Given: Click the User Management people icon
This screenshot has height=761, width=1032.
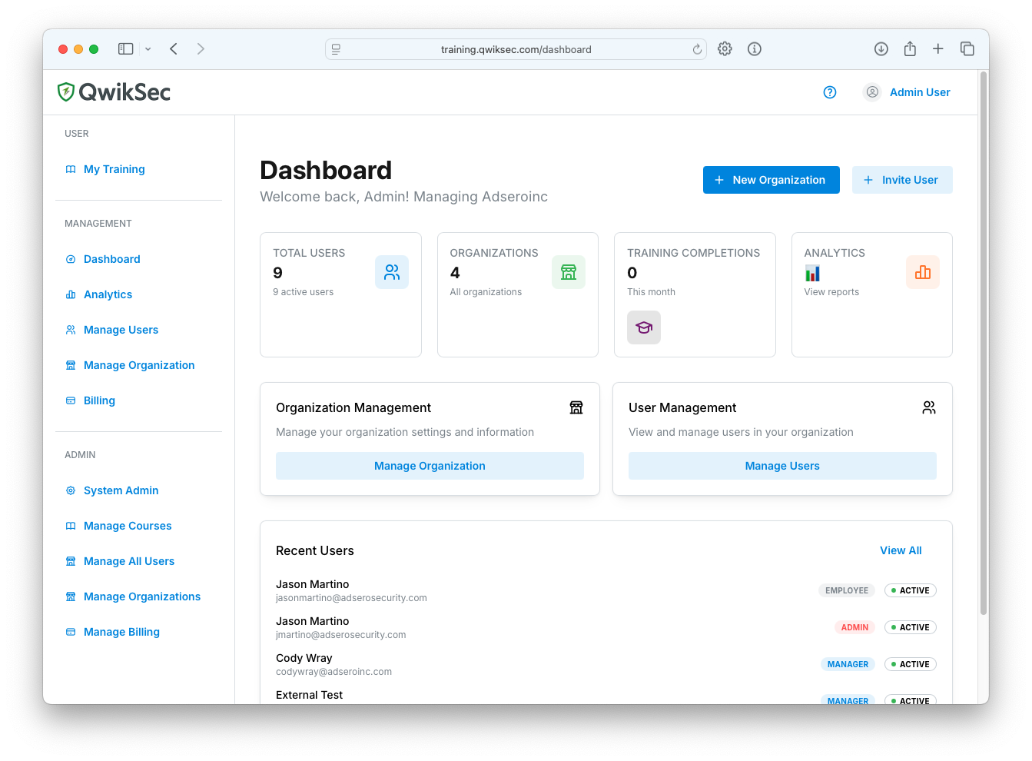Looking at the screenshot, I should (929, 407).
